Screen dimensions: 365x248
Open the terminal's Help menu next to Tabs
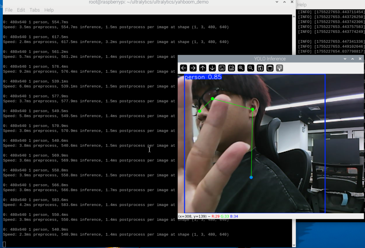click(x=49, y=10)
